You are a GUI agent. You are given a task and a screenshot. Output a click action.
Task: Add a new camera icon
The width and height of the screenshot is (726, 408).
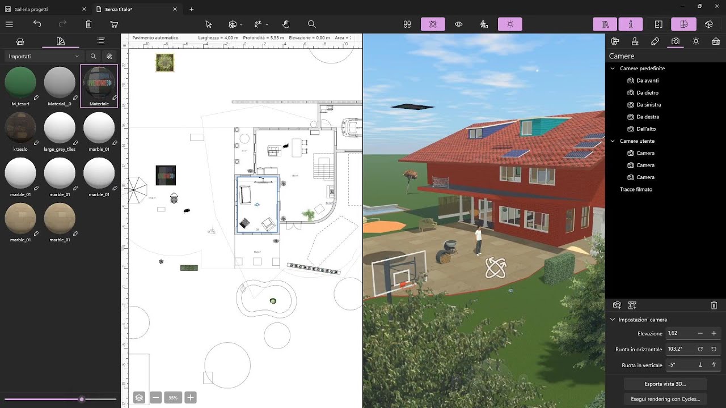pyautogui.click(x=617, y=305)
